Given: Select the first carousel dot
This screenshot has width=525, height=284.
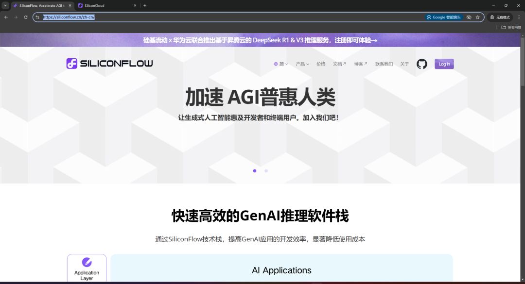Looking at the screenshot, I should pos(254,171).
